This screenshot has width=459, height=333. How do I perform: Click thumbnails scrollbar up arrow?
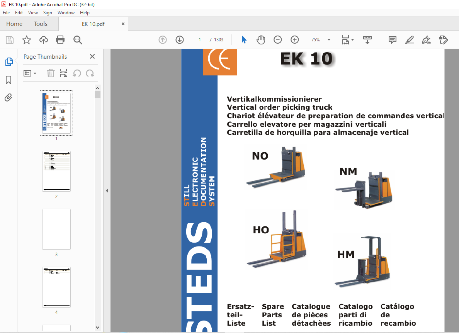tap(97, 88)
